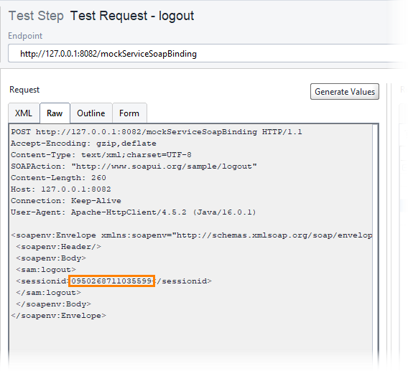Click the Request panel label
Viewport: 408px width, 371px height.
24,90
